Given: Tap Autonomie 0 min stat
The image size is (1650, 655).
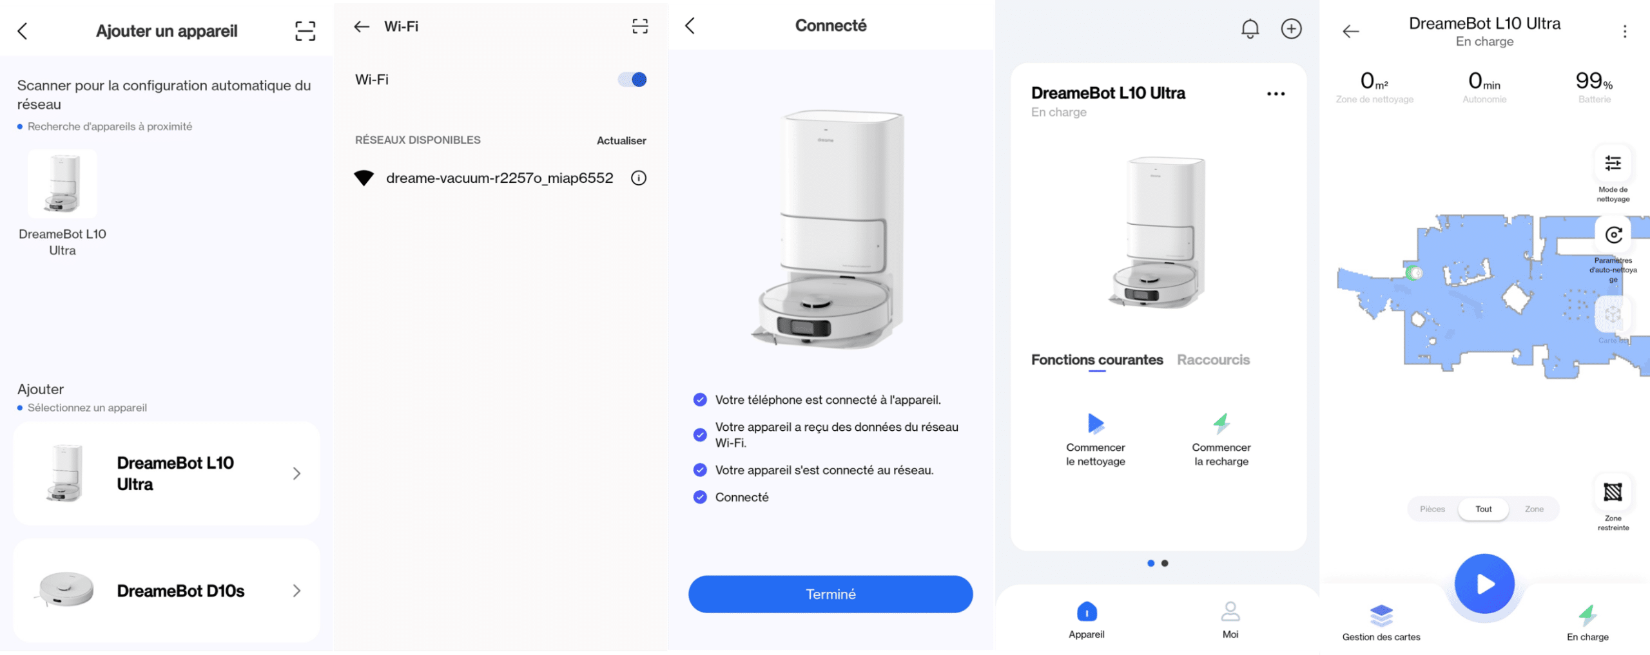Looking at the screenshot, I should 1484,87.
